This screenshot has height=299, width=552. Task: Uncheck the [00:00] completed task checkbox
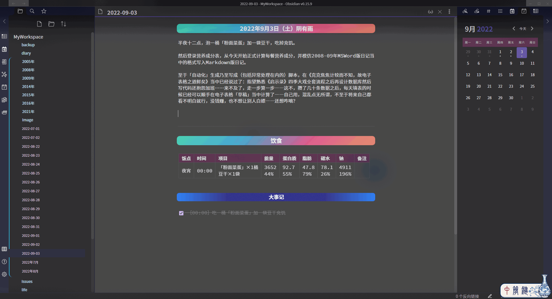pyautogui.click(x=181, y=213)
